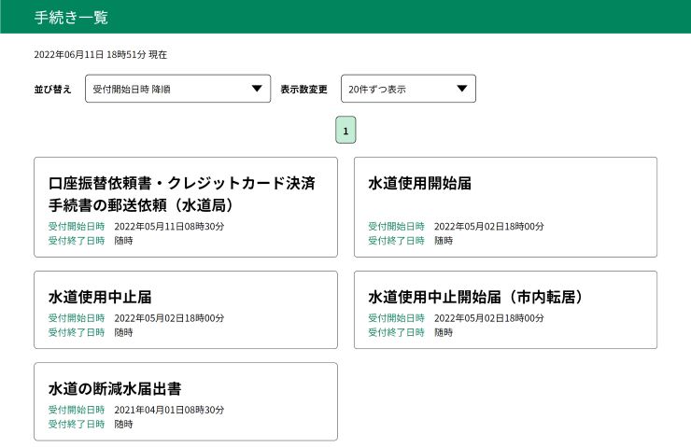Open the 並び替え sort order dropdown

(177, 89)
